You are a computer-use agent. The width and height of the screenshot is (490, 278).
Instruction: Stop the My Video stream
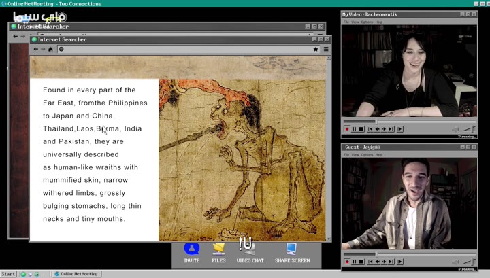361,129
